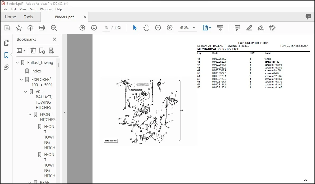Open the Window menu
Viewport: 315px width, 184px height.
coord(46,9)
